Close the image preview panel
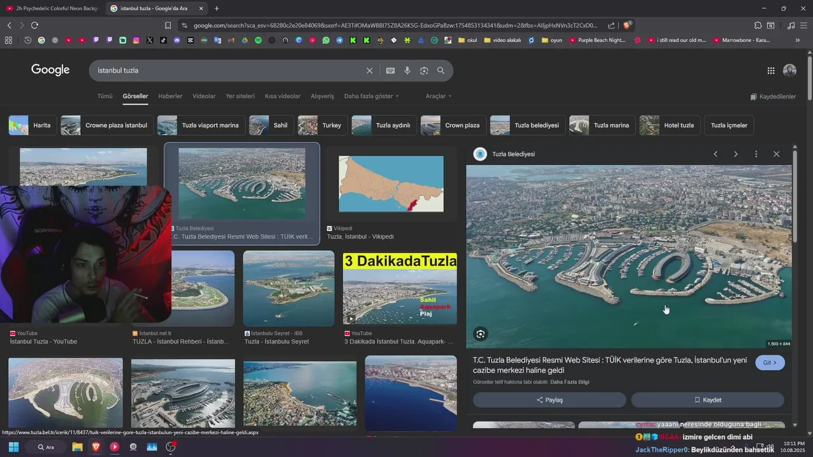813x457 pixels. [x=776, y=154]
